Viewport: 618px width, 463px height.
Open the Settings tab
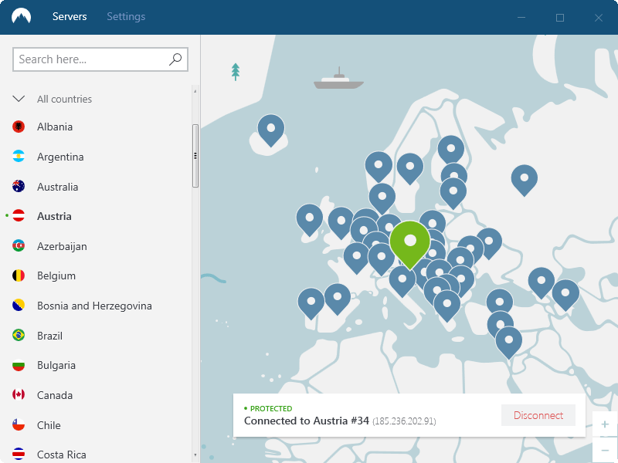pos(126,16)
